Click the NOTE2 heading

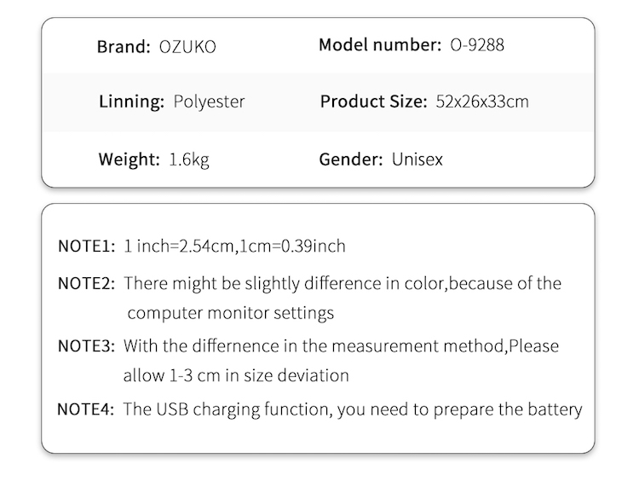pyautogui.click(x=86, y=283)
